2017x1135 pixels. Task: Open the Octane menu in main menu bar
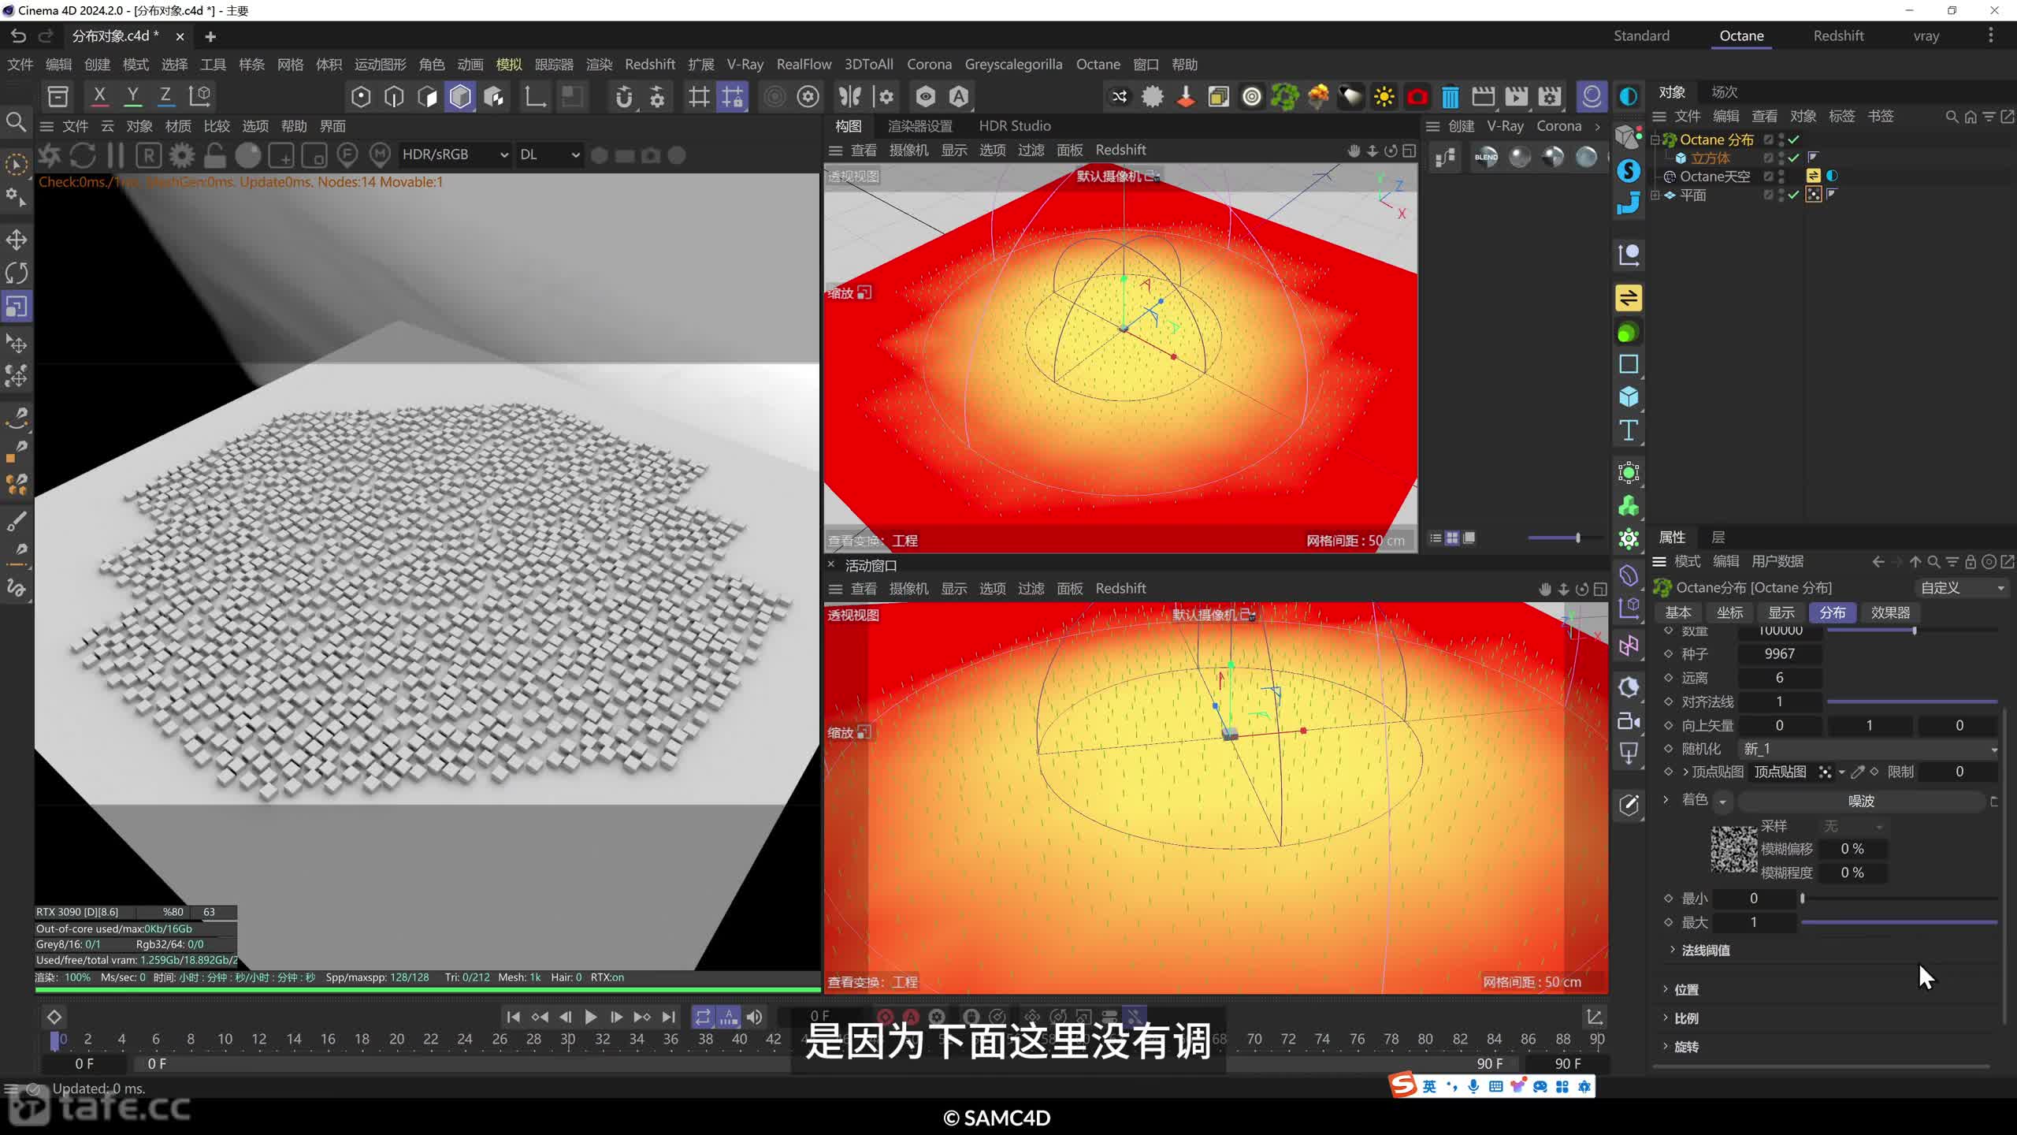click(x=1098, y=64)
